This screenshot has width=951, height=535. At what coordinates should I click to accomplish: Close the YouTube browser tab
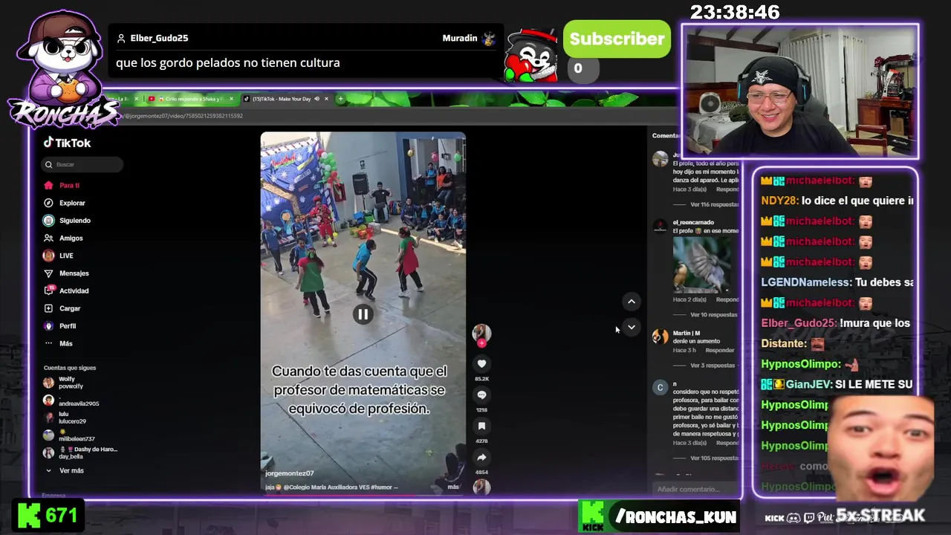tap(231, 99)
